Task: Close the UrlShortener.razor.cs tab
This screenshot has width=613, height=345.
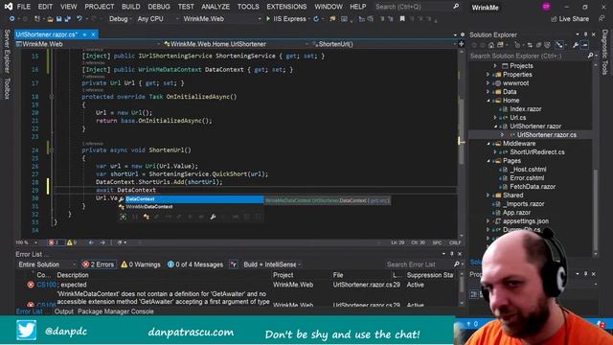Action: coord(93,34)
